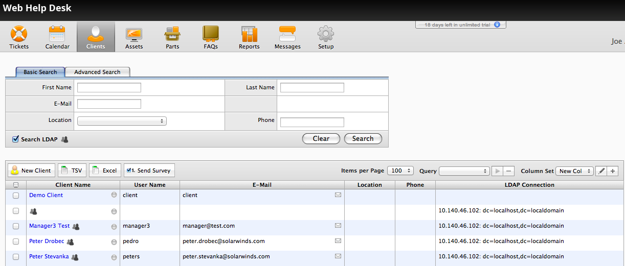The image size is (625, 266).
Task: Click the trial info icon
Action: click(497, 25)
